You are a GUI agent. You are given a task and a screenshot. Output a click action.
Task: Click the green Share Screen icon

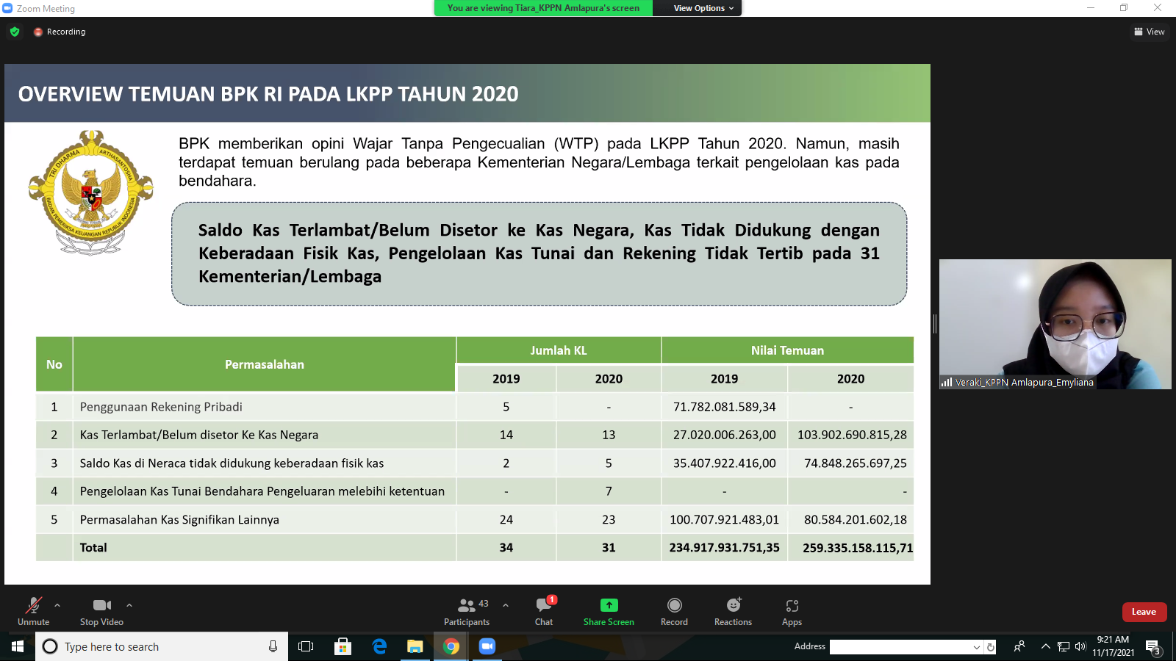pyautogui.click(x=609, y=605)
